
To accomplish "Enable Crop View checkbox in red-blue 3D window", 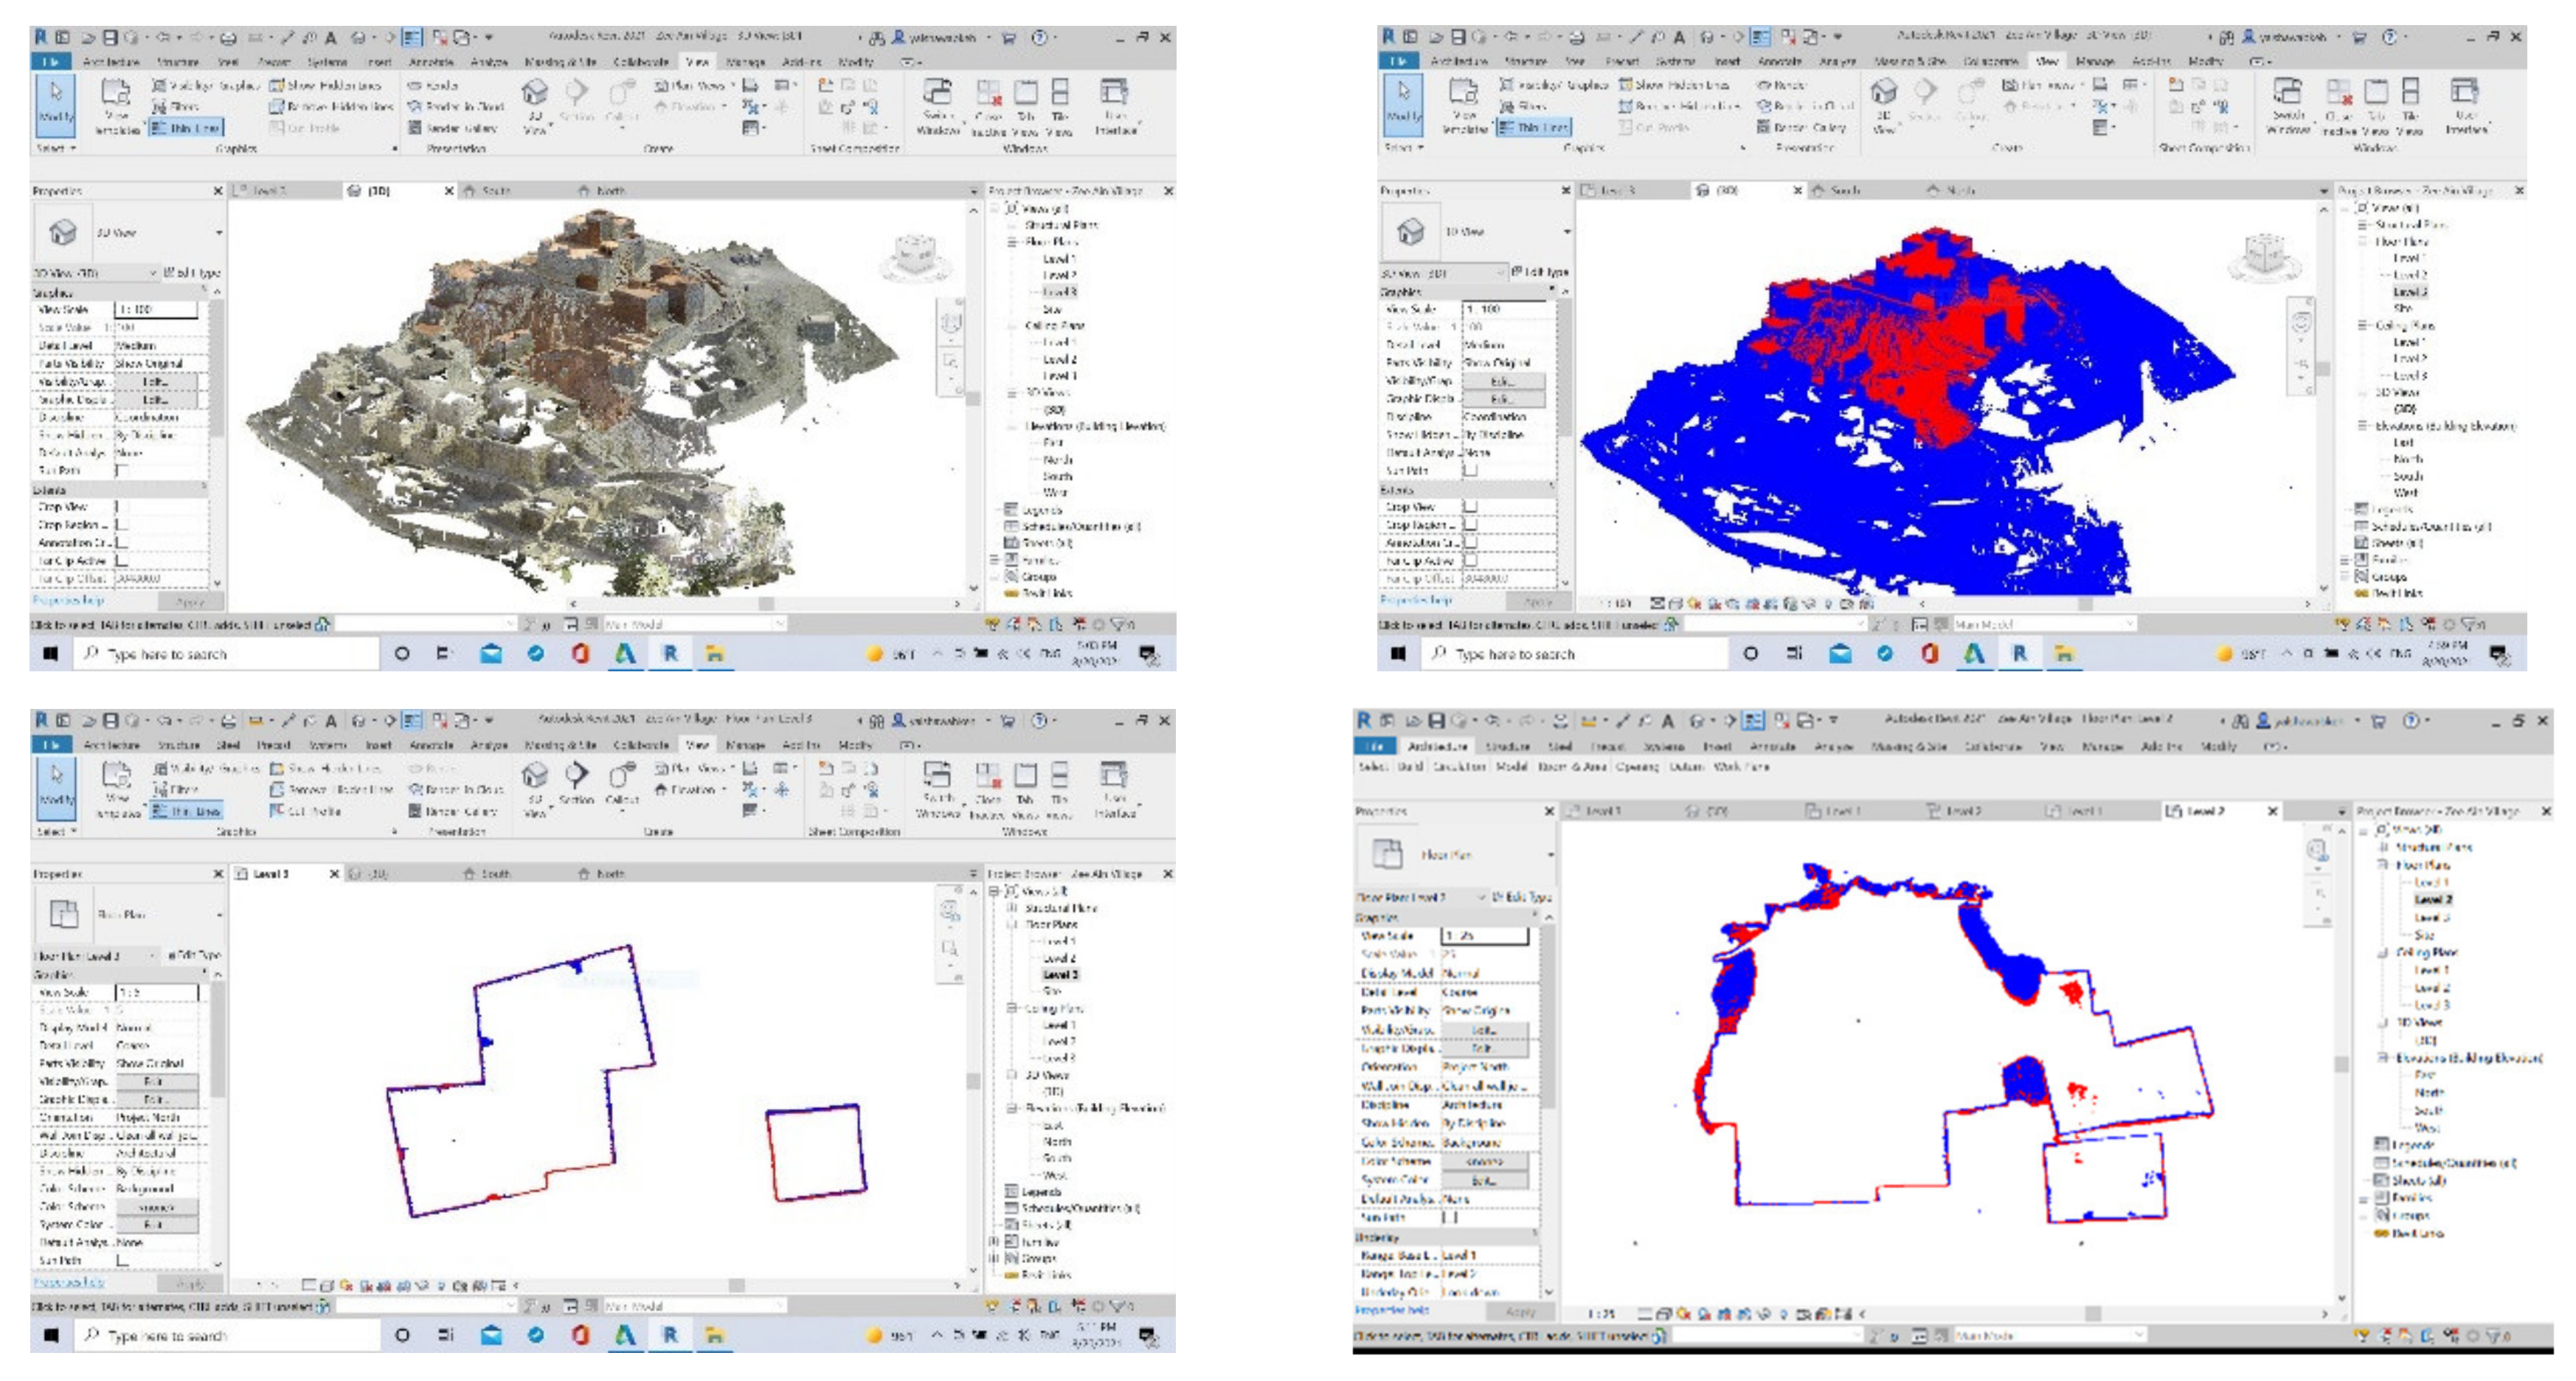I will pos(1470,506).
